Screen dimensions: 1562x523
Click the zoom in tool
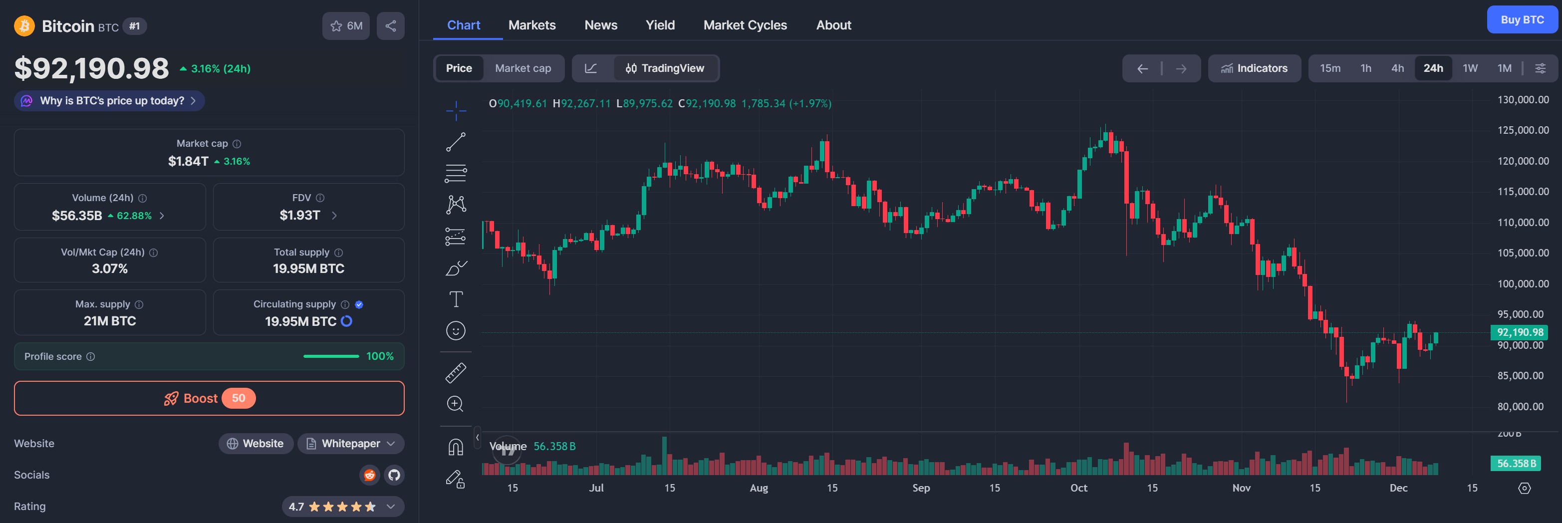[456, 404]
